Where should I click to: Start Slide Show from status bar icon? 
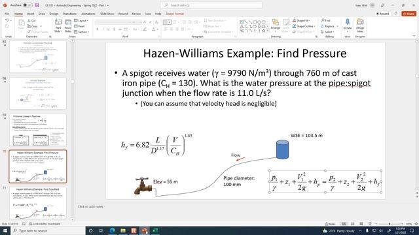pos(370,224)
